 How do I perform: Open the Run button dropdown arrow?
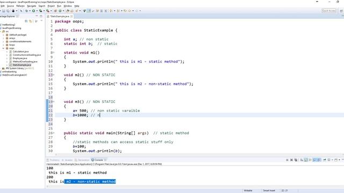37,11
